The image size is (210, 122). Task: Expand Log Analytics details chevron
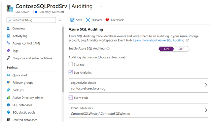pyautogui.click(x=206, y=85)
